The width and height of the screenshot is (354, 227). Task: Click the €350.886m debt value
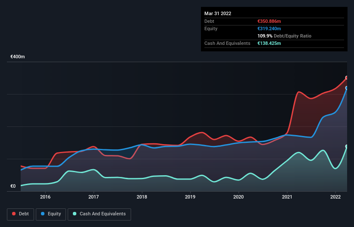tap(269, 21)
